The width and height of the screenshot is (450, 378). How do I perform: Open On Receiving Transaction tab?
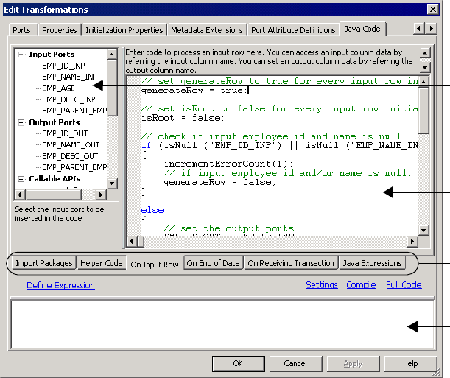tap(291, 263)
